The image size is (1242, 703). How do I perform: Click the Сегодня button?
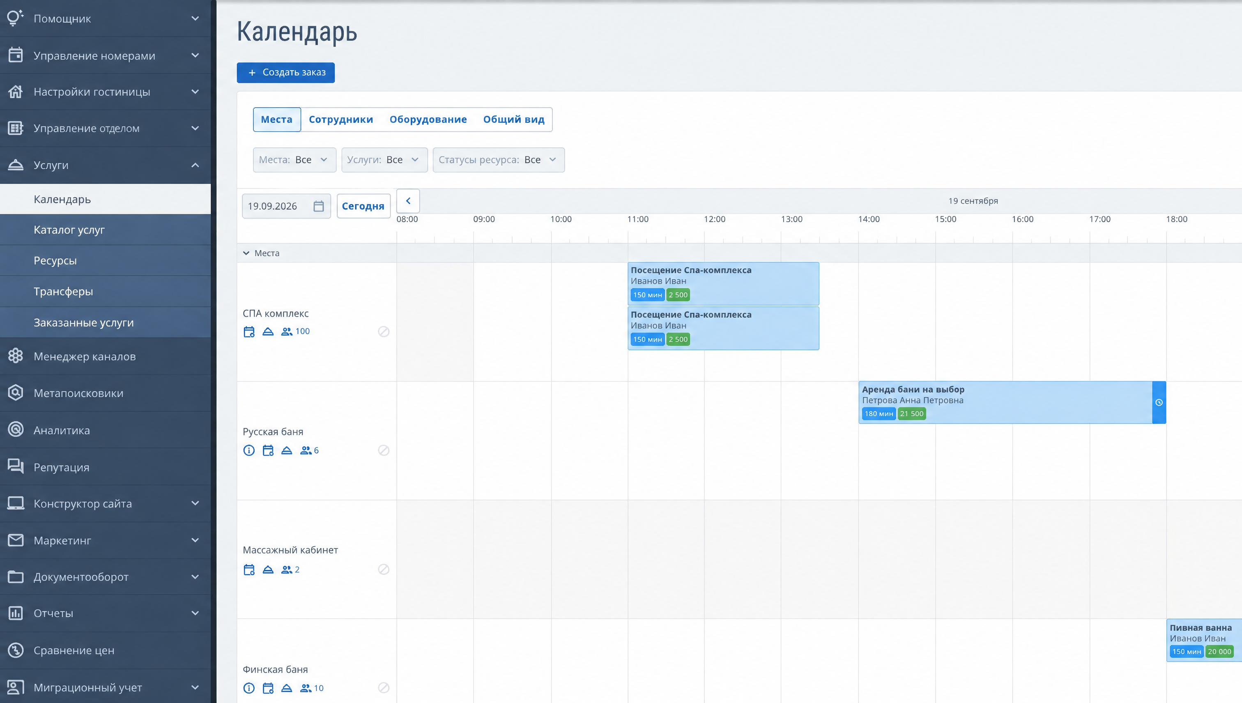pos(363,206)
